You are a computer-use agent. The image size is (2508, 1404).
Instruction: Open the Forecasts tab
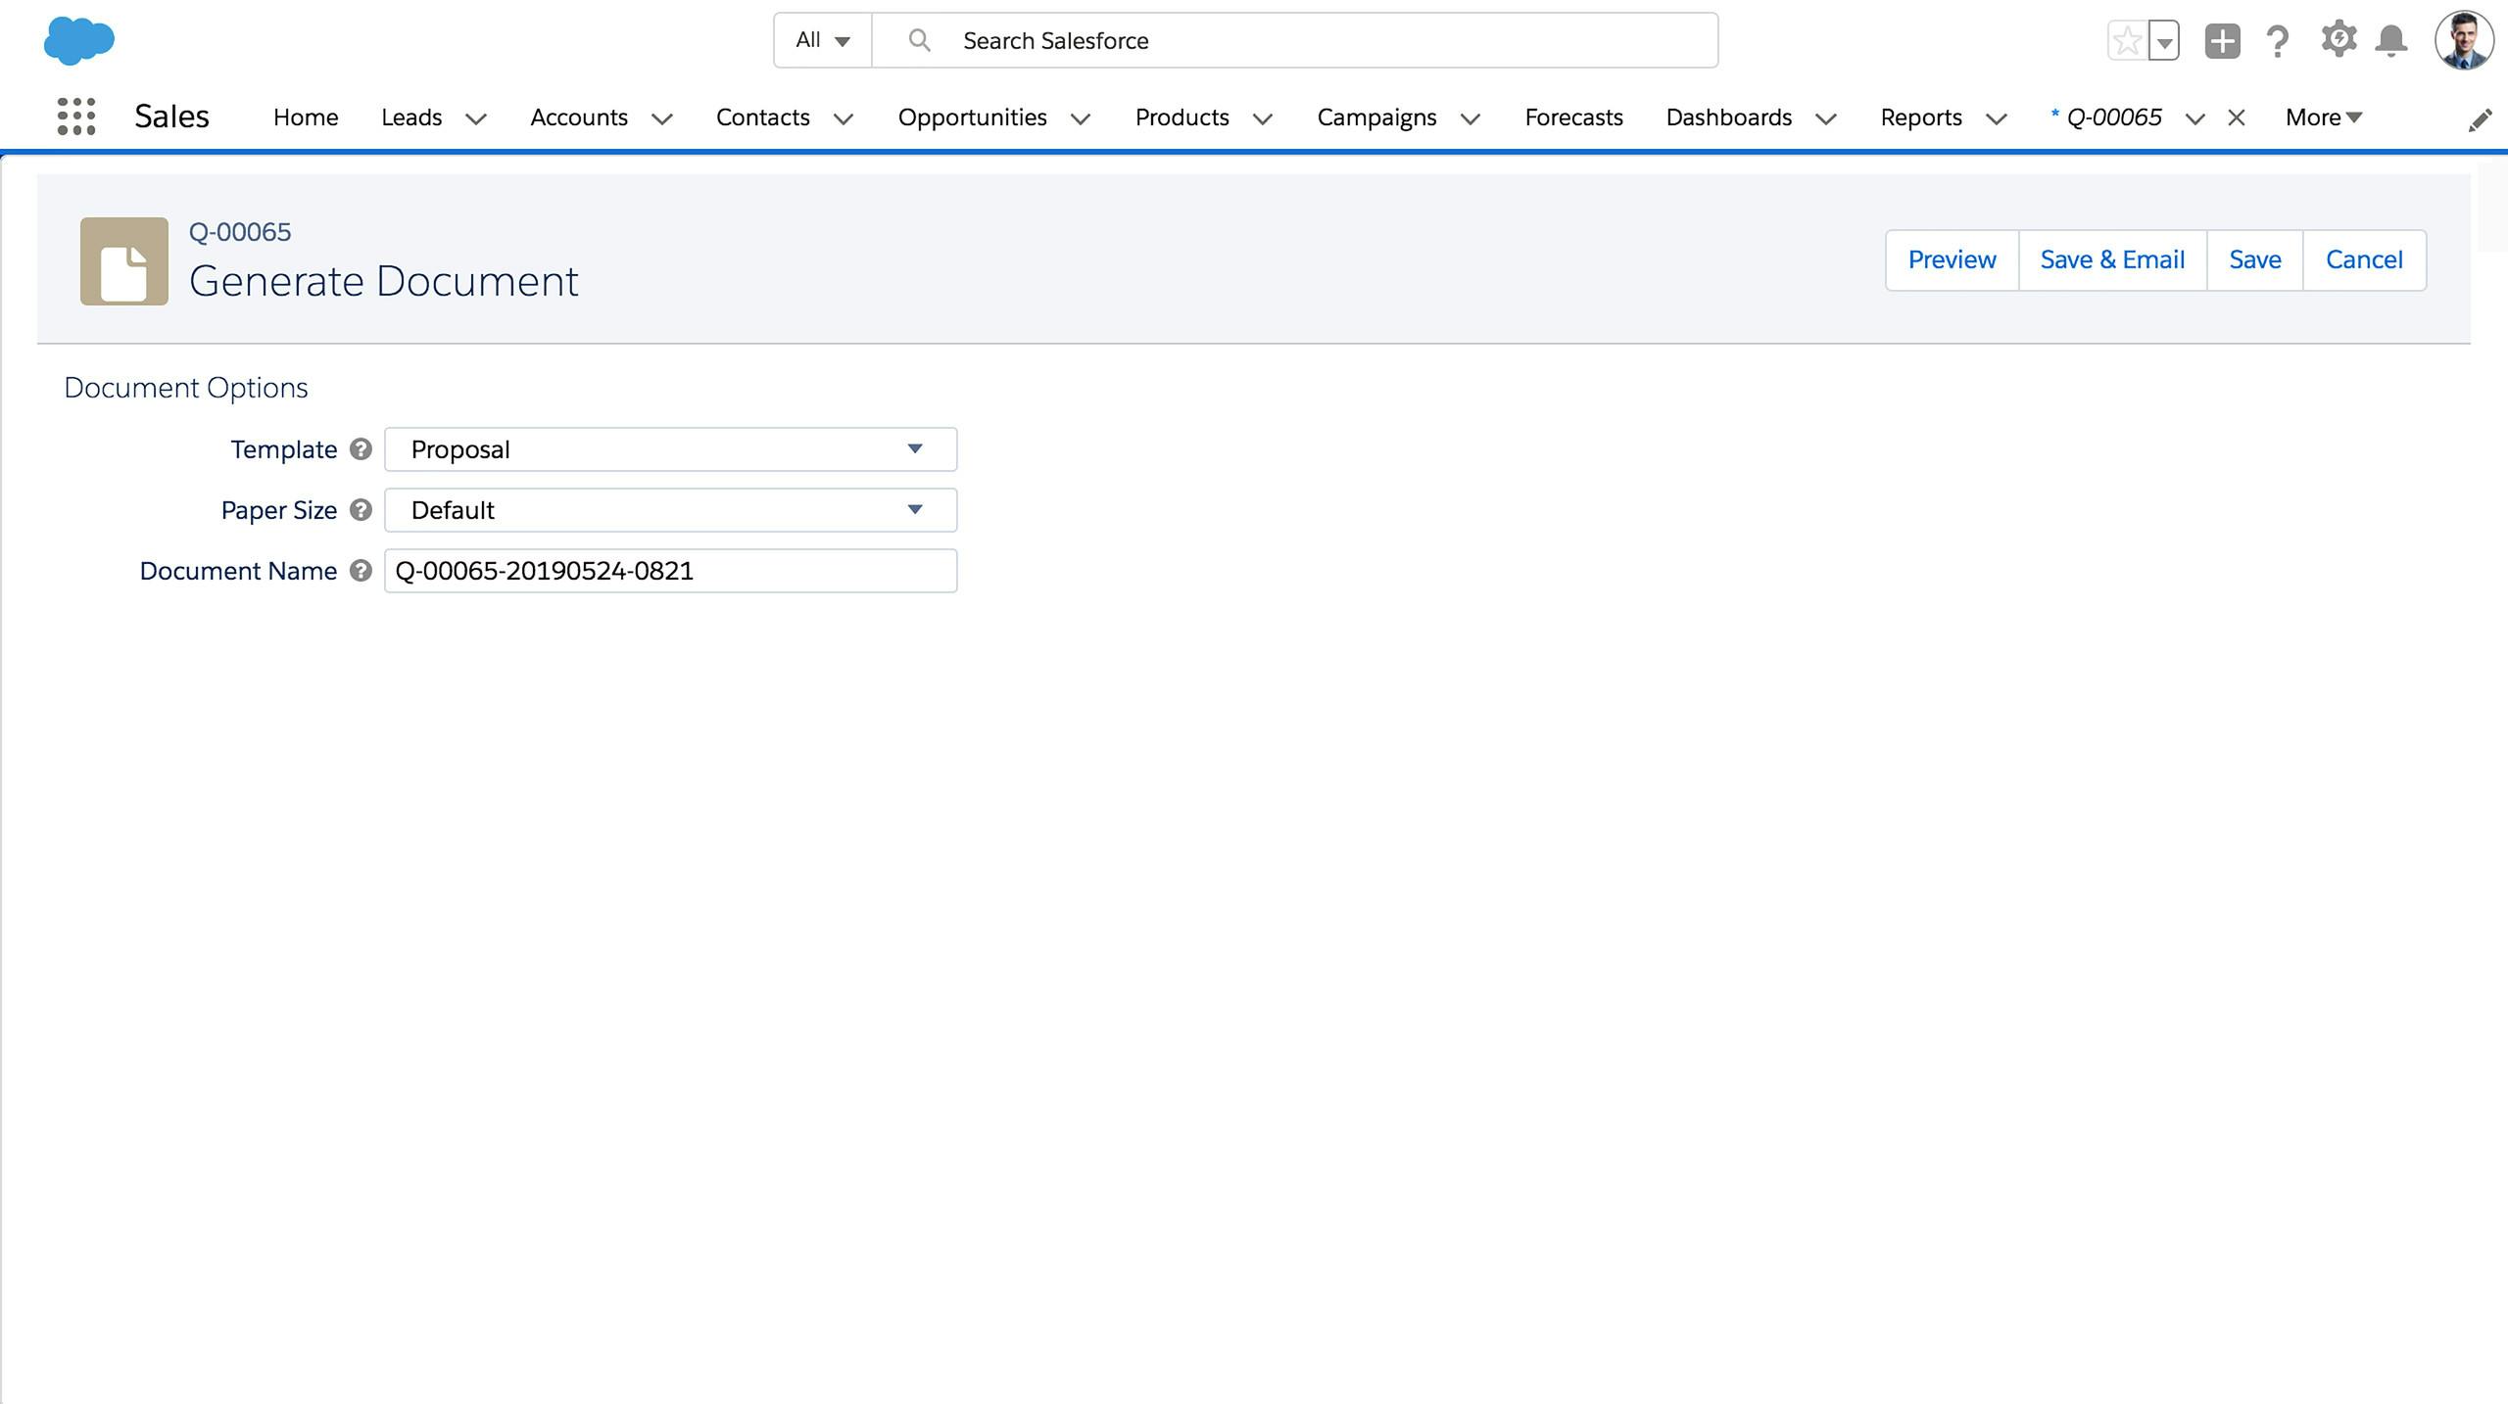(x=1574, y=117)
